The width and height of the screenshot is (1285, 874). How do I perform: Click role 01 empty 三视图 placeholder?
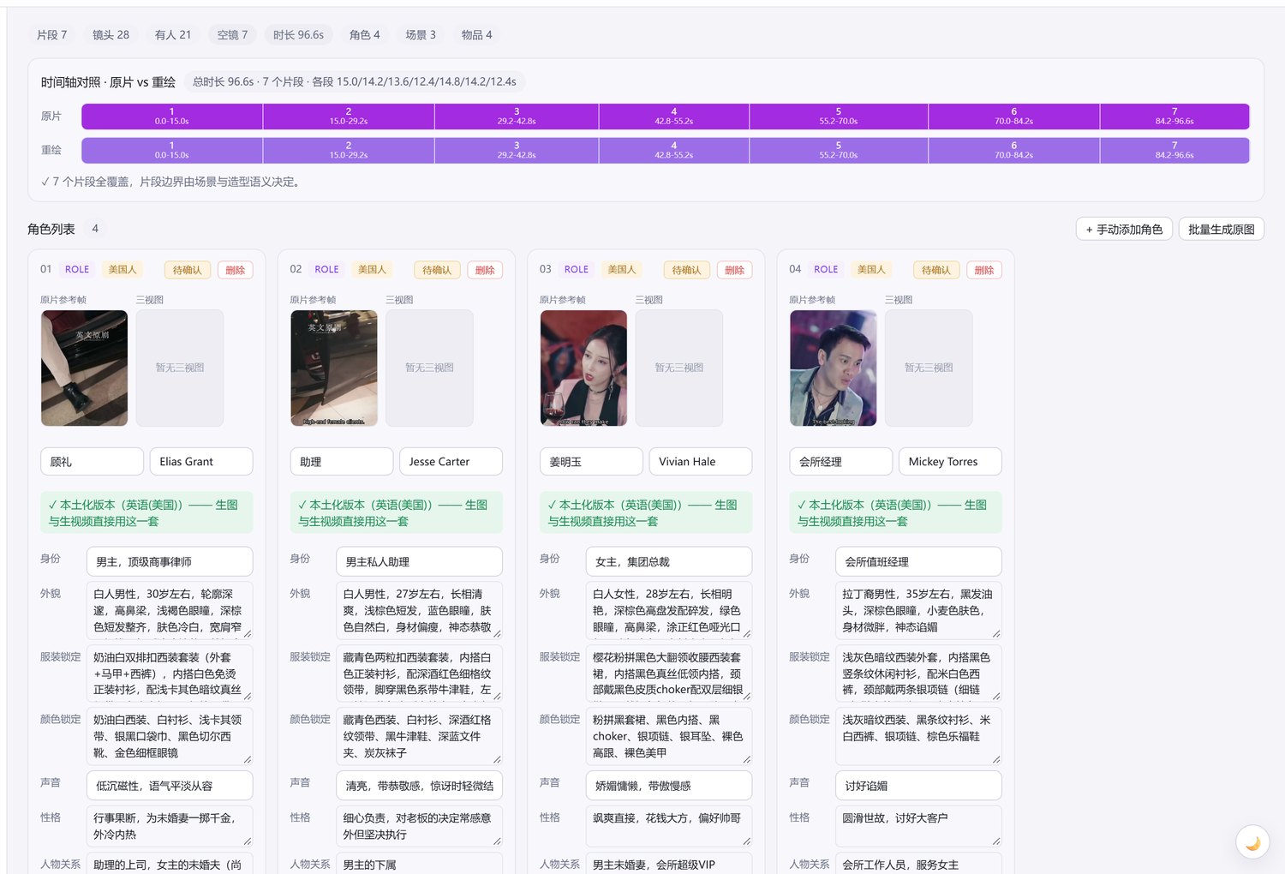coord(180,368)
